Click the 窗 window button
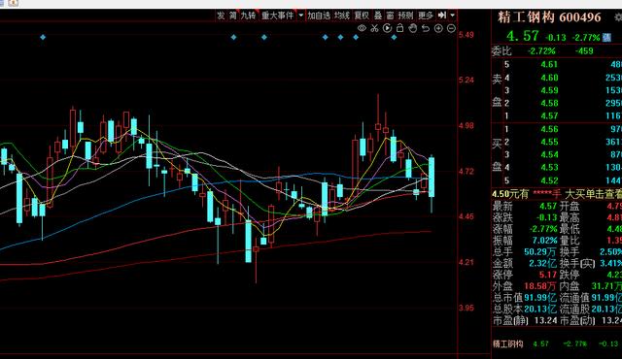 [390, 16]
